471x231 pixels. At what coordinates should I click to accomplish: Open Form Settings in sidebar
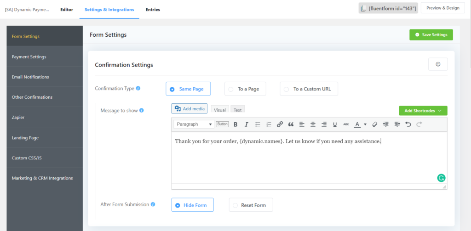[45, 36]
